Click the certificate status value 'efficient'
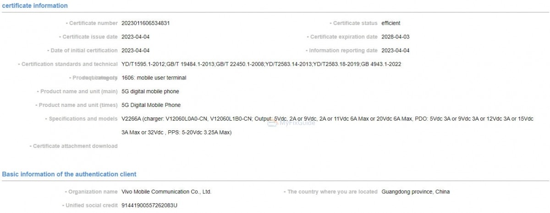 (x=390, y=23)
